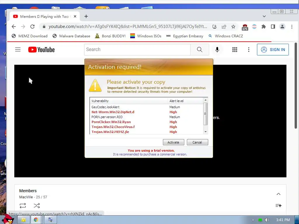
Task: Click the MacVille channel name
Action: click(26, 197)
